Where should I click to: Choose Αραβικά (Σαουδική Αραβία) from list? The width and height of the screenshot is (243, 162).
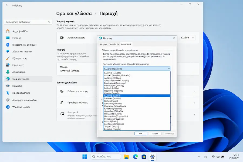click(137, 80)
